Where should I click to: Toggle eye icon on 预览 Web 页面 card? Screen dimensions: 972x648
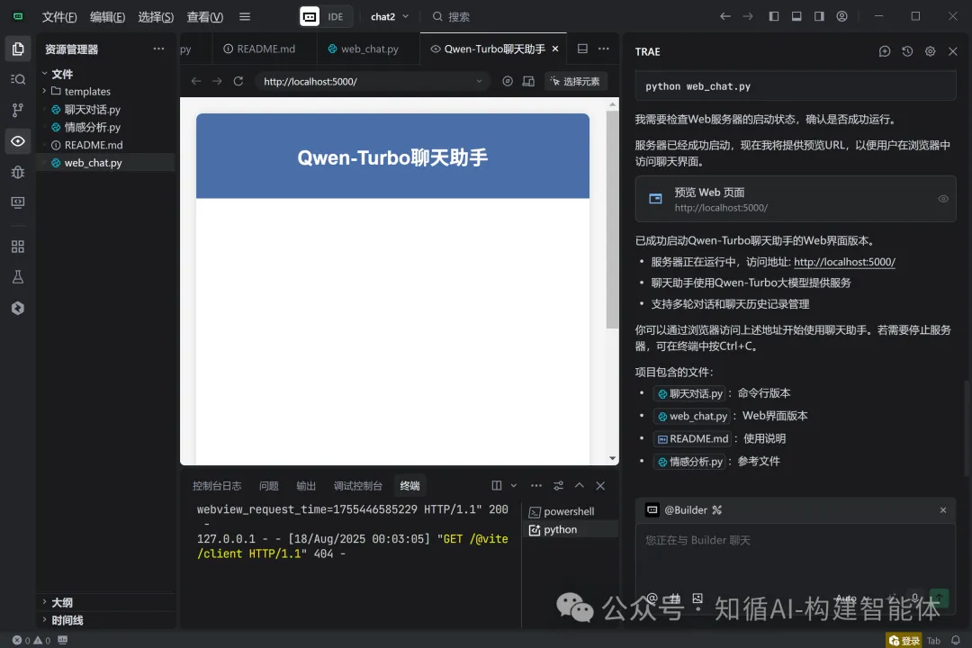[943, 199]
